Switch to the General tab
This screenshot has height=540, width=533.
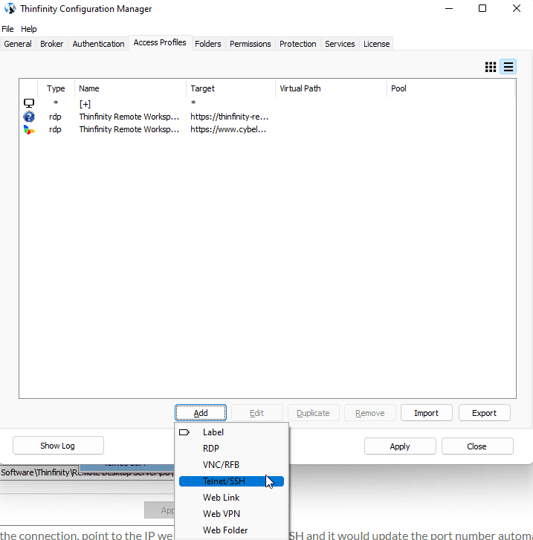[x=18, y=44]
